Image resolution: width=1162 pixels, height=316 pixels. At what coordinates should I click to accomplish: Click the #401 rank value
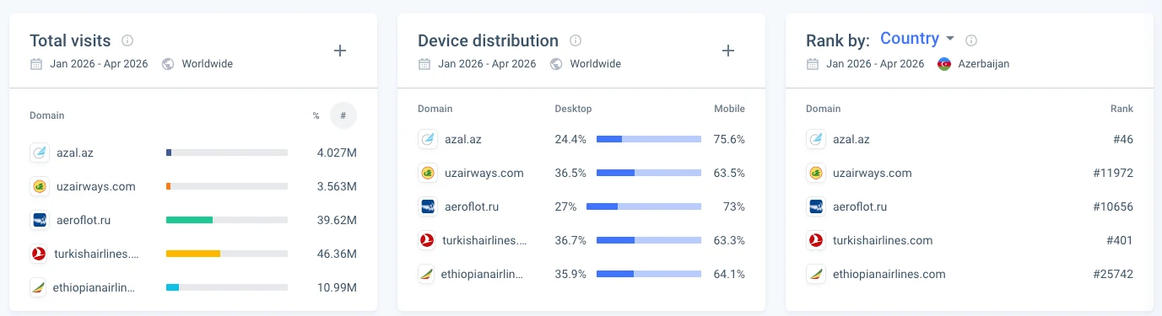(x=1120, y=240)
